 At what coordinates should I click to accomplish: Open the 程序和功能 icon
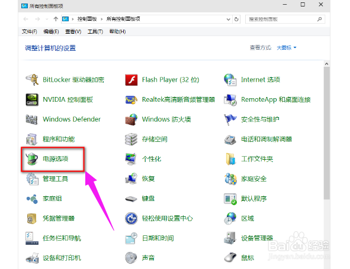pyautogui.click(x=32, y=139)
